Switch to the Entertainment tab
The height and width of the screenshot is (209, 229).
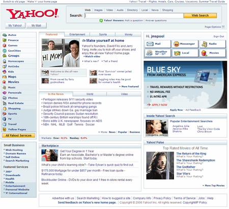click(x=77, y=35)
